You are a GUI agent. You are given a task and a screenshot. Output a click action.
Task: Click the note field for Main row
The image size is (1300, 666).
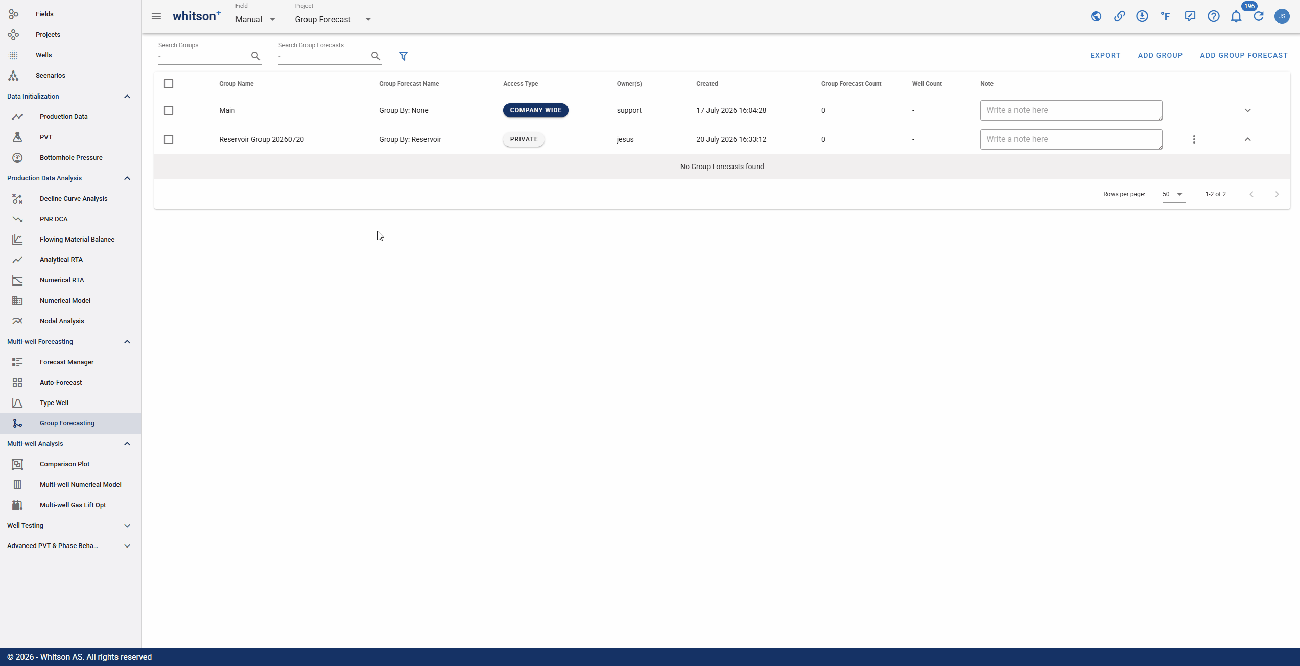click(1071, 110)
